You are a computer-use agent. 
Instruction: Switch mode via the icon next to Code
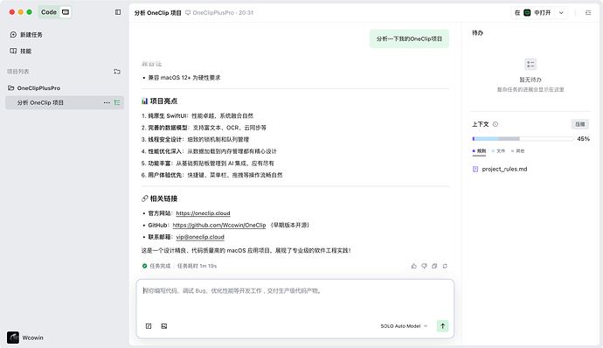coord(66,12)
